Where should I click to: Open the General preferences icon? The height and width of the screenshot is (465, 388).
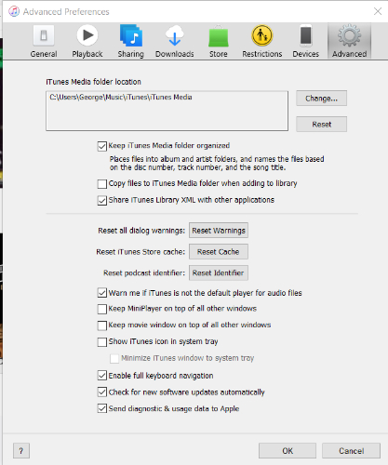(x=44, y=36)
